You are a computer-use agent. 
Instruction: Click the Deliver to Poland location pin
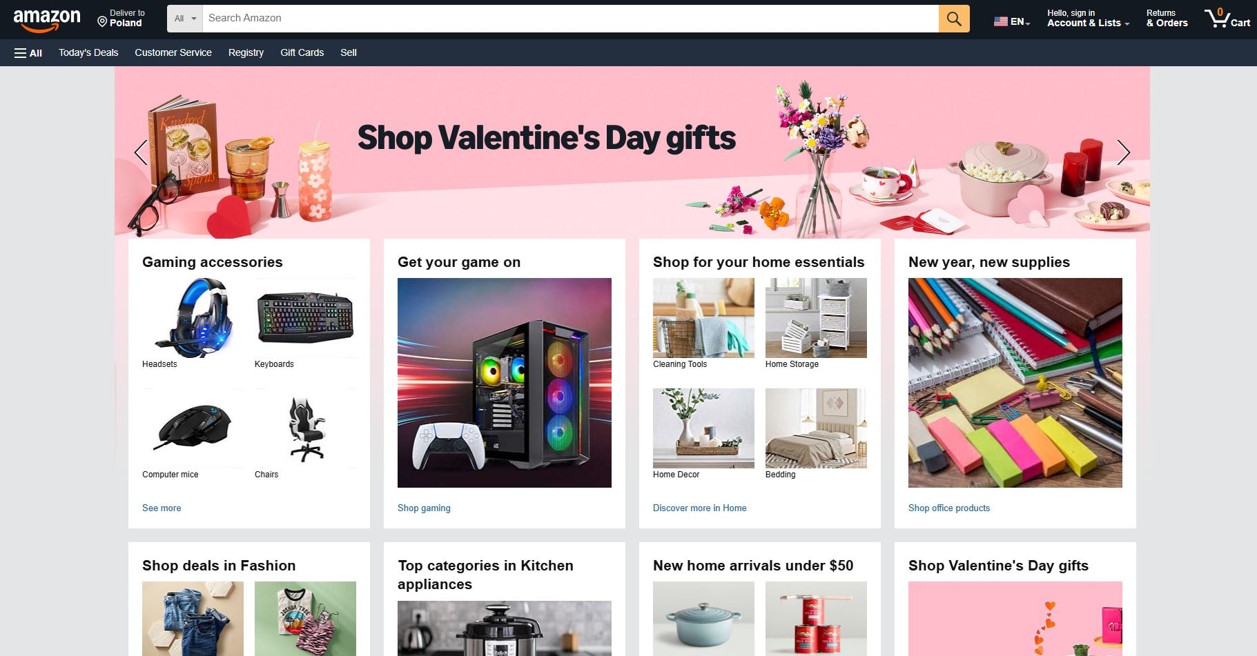coord(102,22)
